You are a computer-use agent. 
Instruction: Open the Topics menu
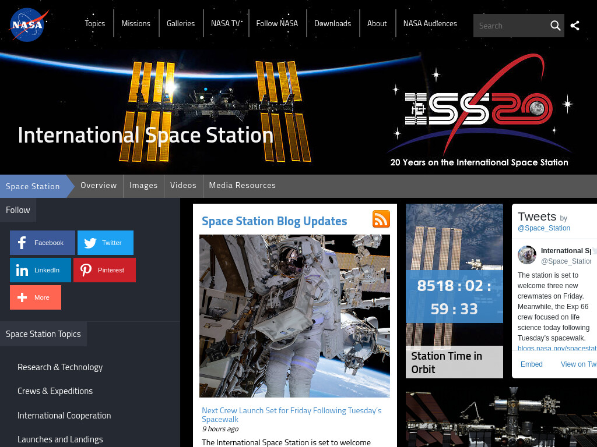point(95,23)
